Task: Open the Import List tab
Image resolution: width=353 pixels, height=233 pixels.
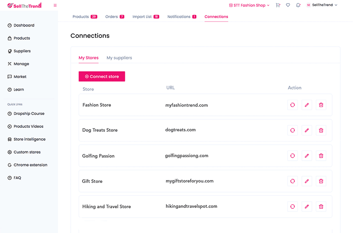Action: 146,17
